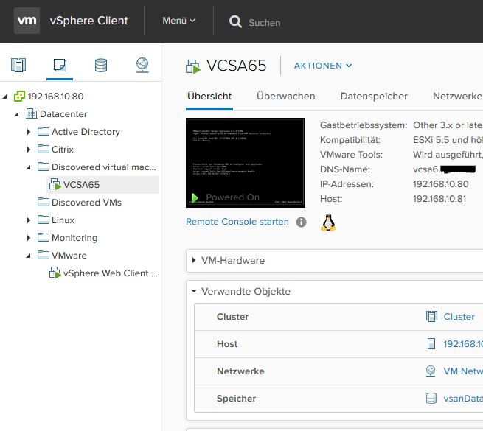Click the network icon beside VM Network
The height and width of the screenshot is (431, 483).
(x=431, y=371)
